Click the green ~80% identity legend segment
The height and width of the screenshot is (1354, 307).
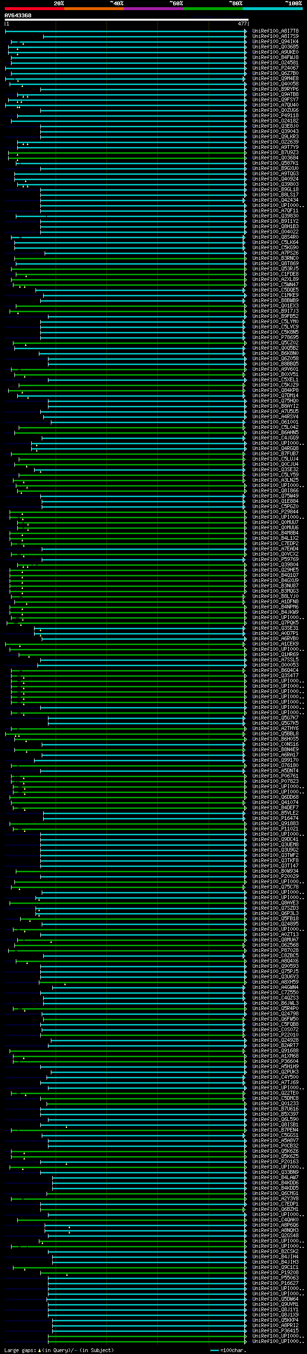[x=213, y=9]
